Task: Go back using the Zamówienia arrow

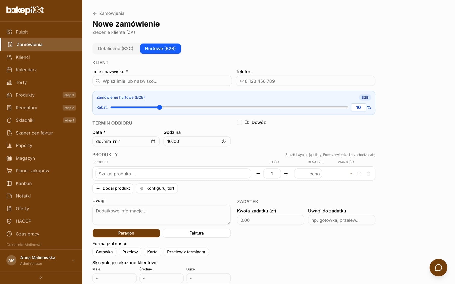Action: pos(95,13)
